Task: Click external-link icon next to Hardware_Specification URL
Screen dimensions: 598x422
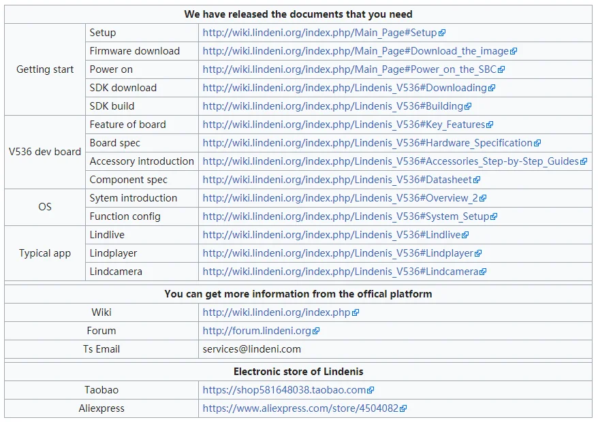Action: [x=537, y=143]
